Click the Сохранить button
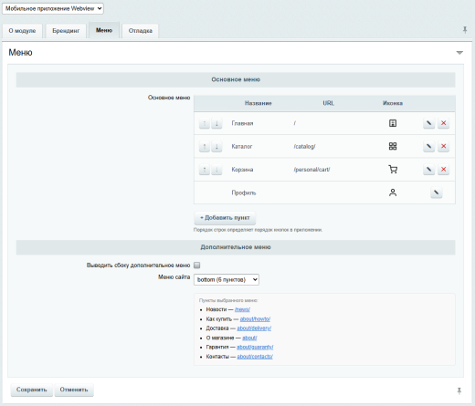 pos(32,390)
